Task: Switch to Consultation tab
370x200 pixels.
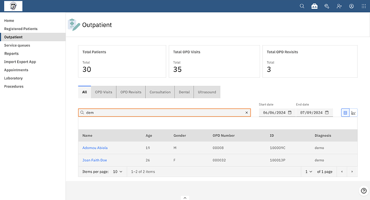Action: click(160, 92)
